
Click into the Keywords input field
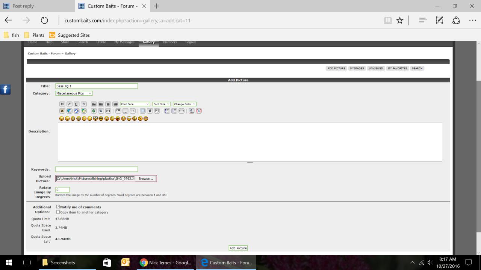(97, 169)
